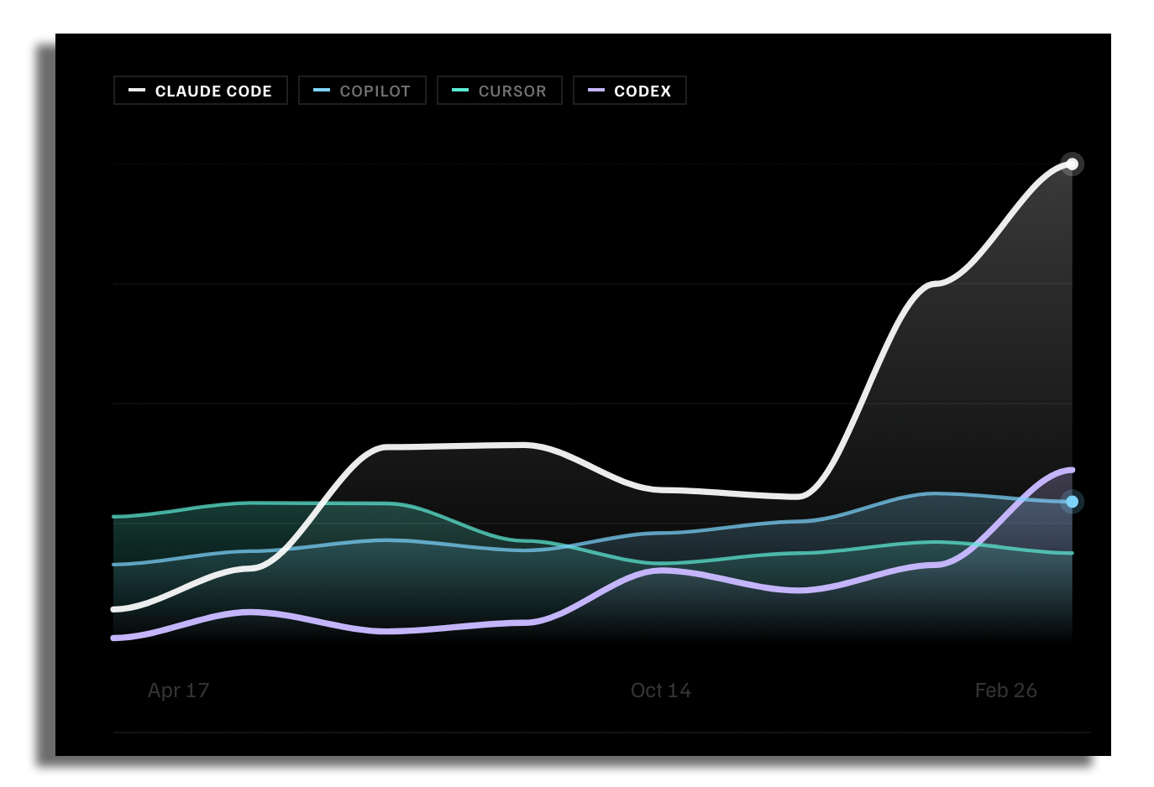Viewport: 1154px width, 787px height.
Task: Select the white endpoint marker at chart peak
Action: click(1072, 164)
